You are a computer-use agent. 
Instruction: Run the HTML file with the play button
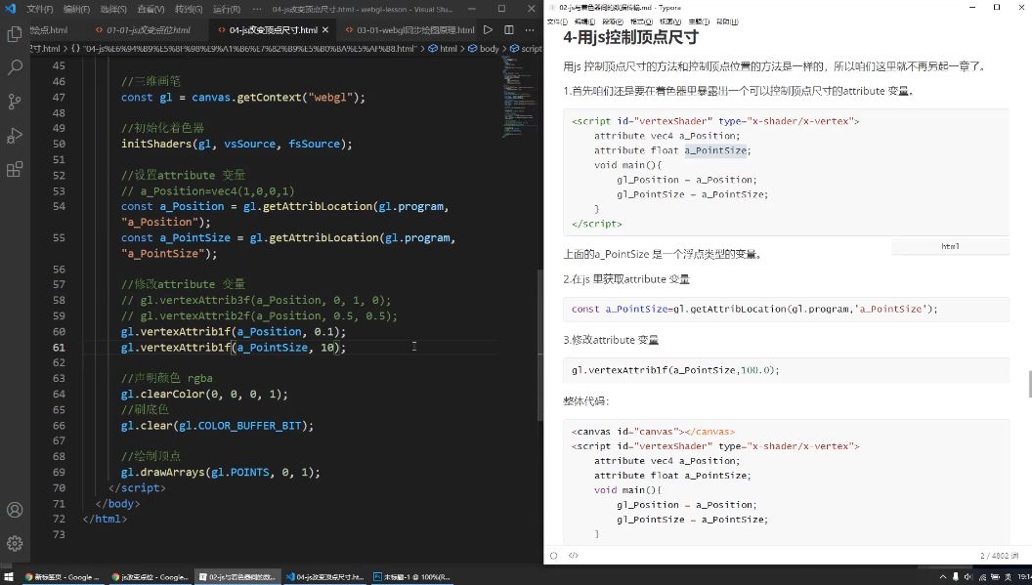[x=488, y=29]
